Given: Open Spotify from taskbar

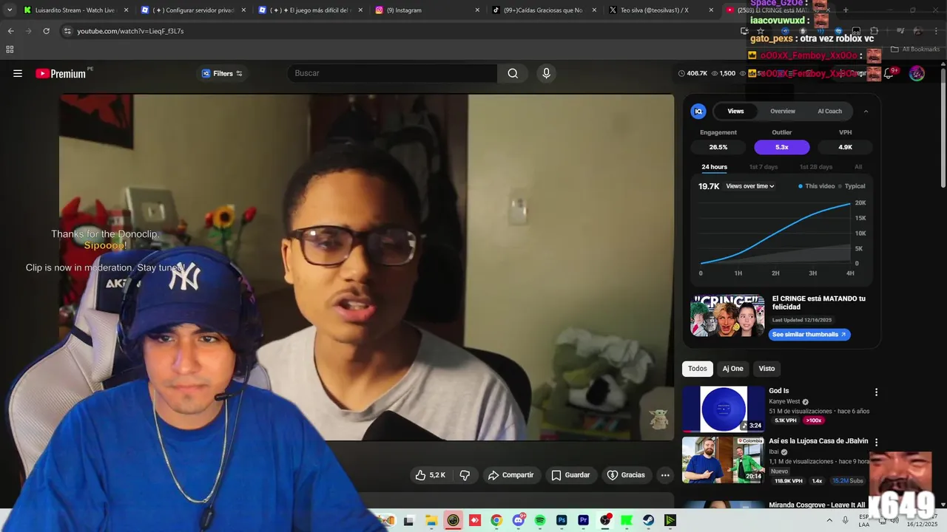Looking at the screenshot, I should pos(540,520).
